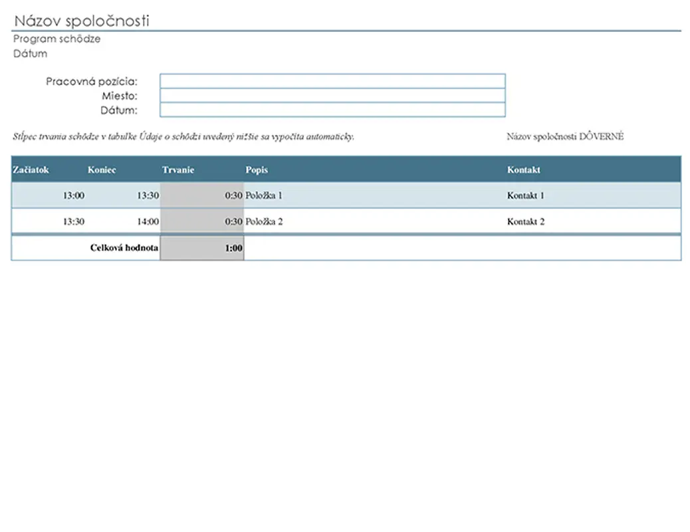Viewport: 690px width, 532px height.
Task: Select the italic note about automatic duration calculation
Action: [x=184, y=136]
